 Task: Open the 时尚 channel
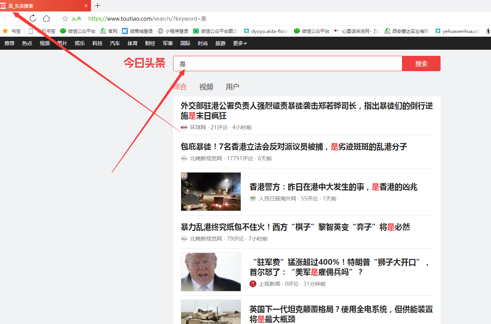point(203,43)
